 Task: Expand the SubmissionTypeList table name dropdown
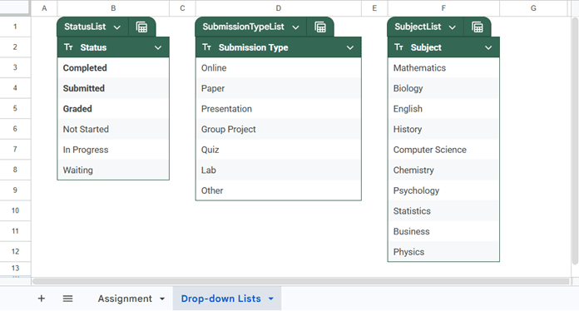coord(295,27)
